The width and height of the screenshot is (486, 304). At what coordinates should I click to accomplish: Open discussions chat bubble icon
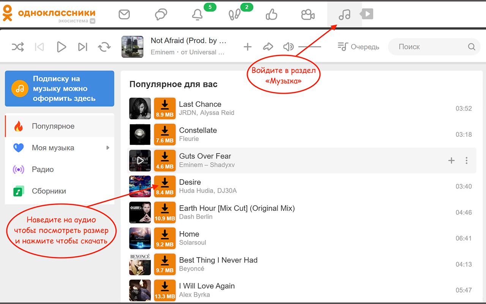[x=161, y=14]
